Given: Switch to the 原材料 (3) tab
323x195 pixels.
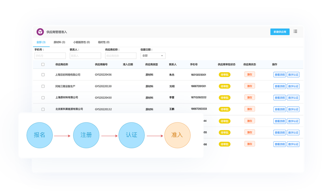Looking at the screenshot, I should 59,42.
